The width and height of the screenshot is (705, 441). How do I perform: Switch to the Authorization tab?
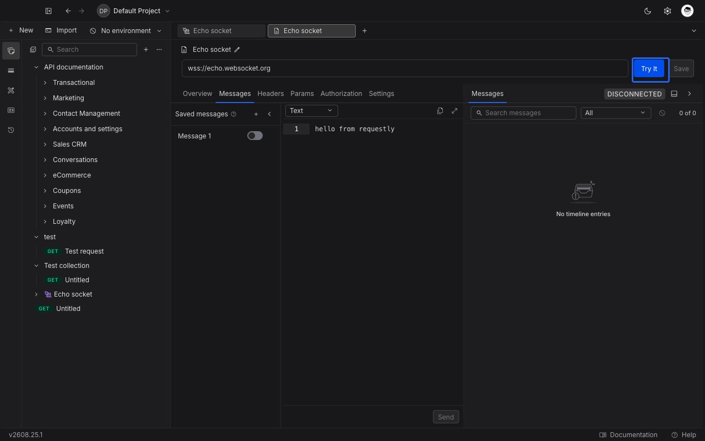[341, 94]
